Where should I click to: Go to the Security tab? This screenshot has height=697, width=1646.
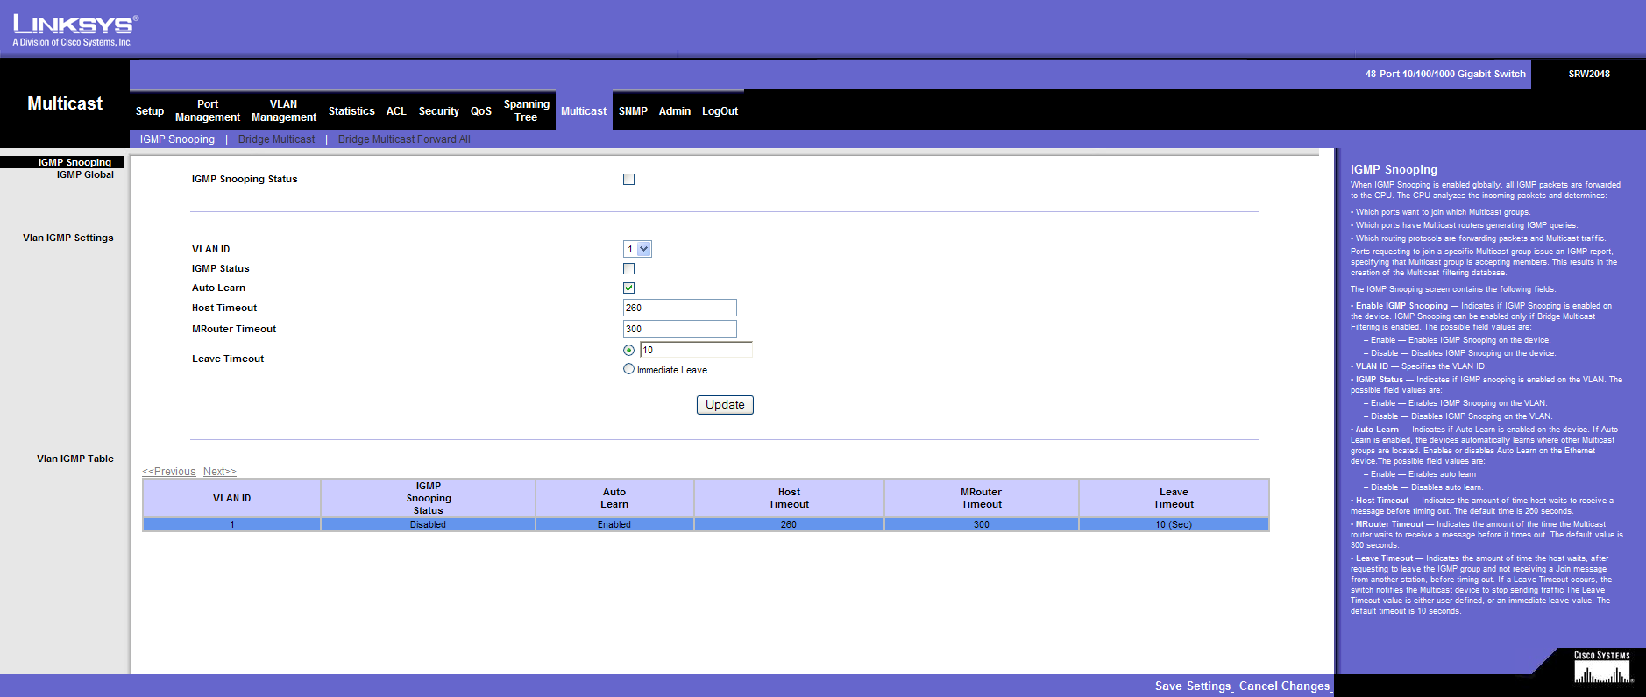pos(438,111)
